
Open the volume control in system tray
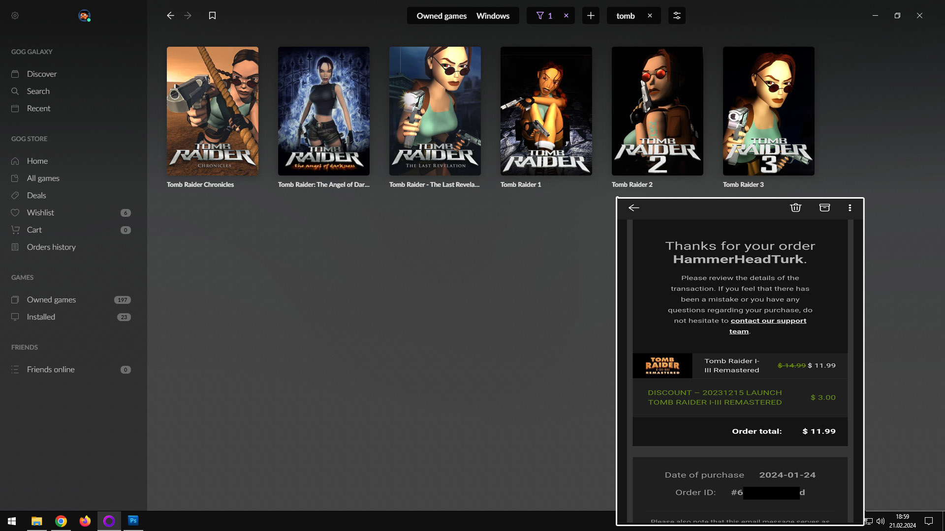(x=881, y=521)
